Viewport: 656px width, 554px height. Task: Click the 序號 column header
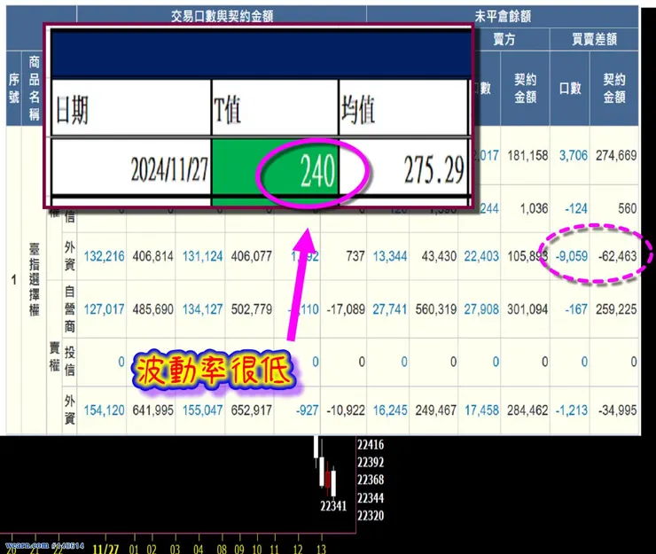tap(14, 89)
